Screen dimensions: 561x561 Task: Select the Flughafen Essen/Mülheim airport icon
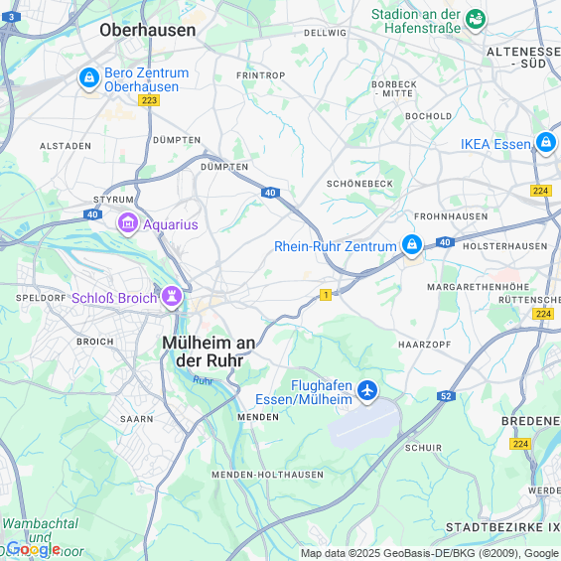367,391
